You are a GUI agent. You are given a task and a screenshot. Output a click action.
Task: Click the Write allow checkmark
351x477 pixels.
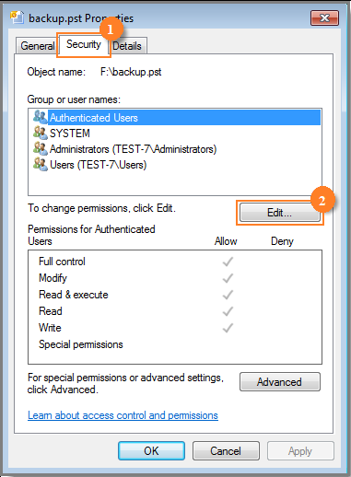[228, 328]
